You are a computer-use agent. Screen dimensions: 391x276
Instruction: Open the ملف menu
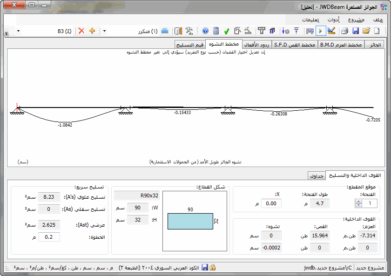tap(378, 20)
